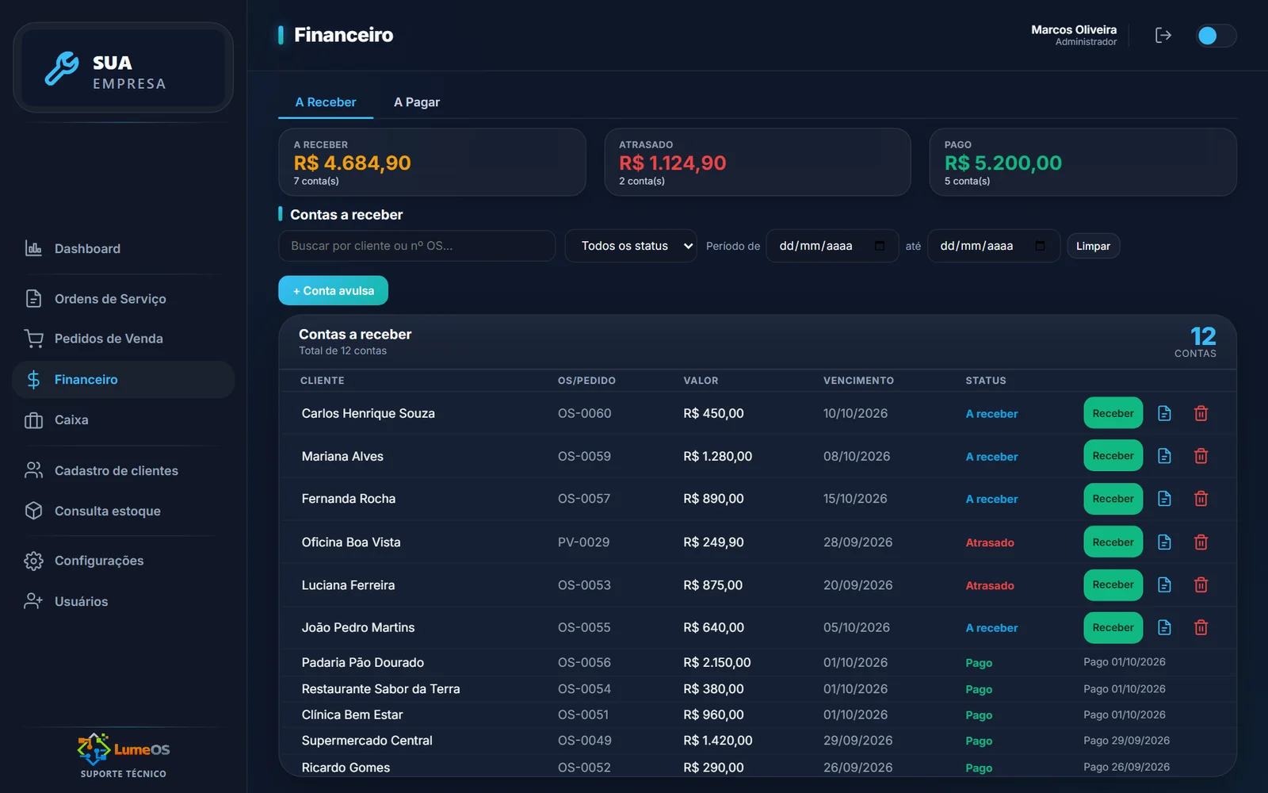
Task: Click the logout icon beside Marcos Oliveira
Action: [x=1163, y=35]
